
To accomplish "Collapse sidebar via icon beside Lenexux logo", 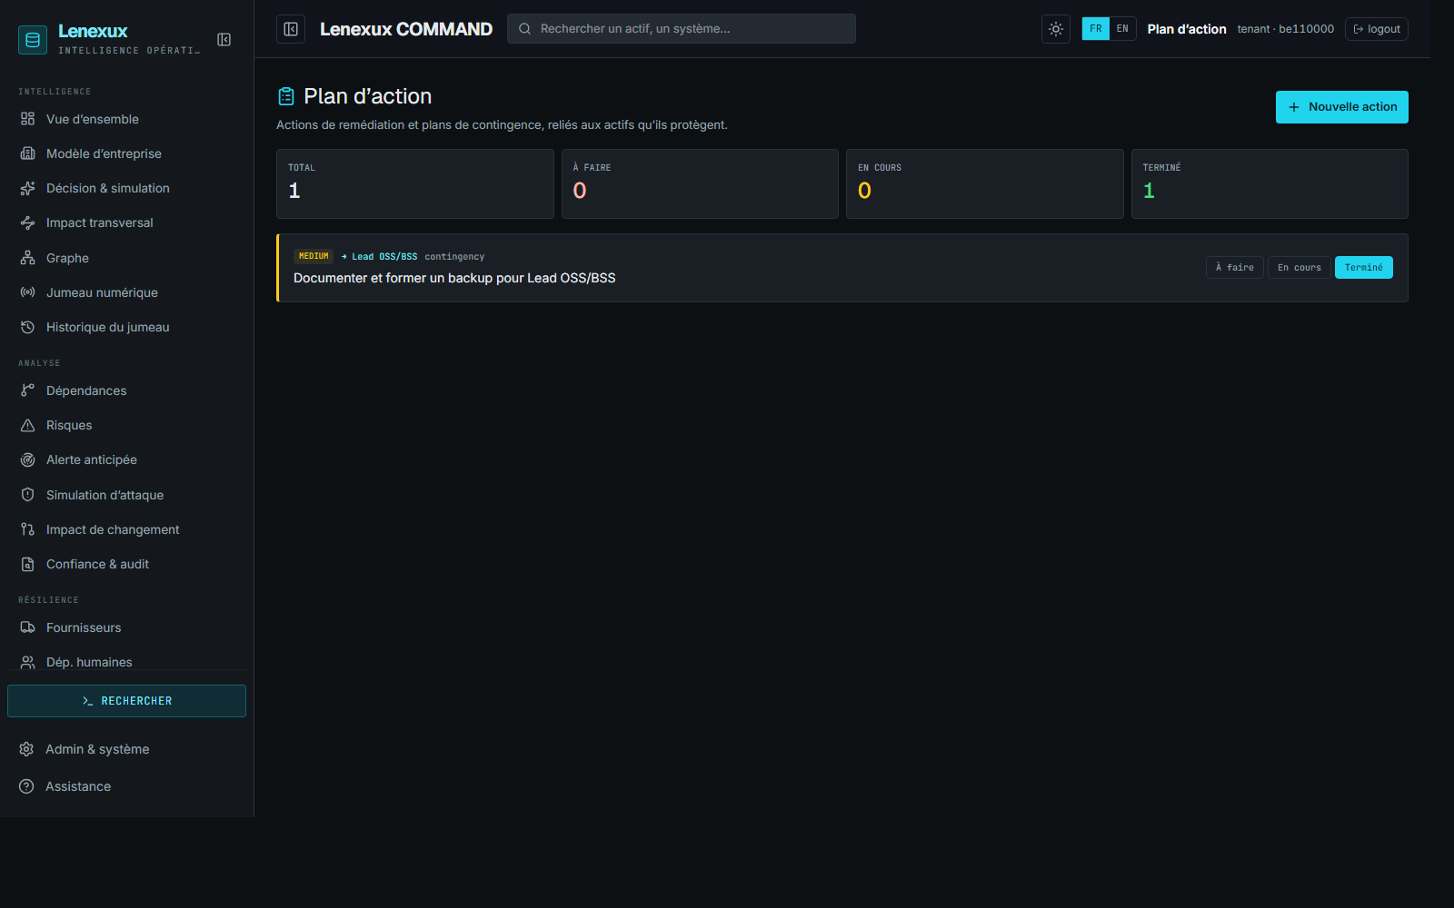I will point(224,39).
